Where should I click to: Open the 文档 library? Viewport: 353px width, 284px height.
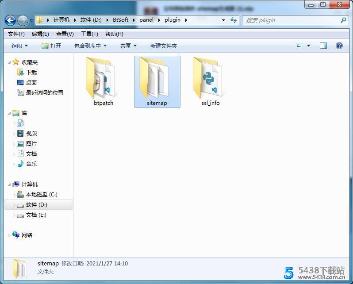click(31, 154)
